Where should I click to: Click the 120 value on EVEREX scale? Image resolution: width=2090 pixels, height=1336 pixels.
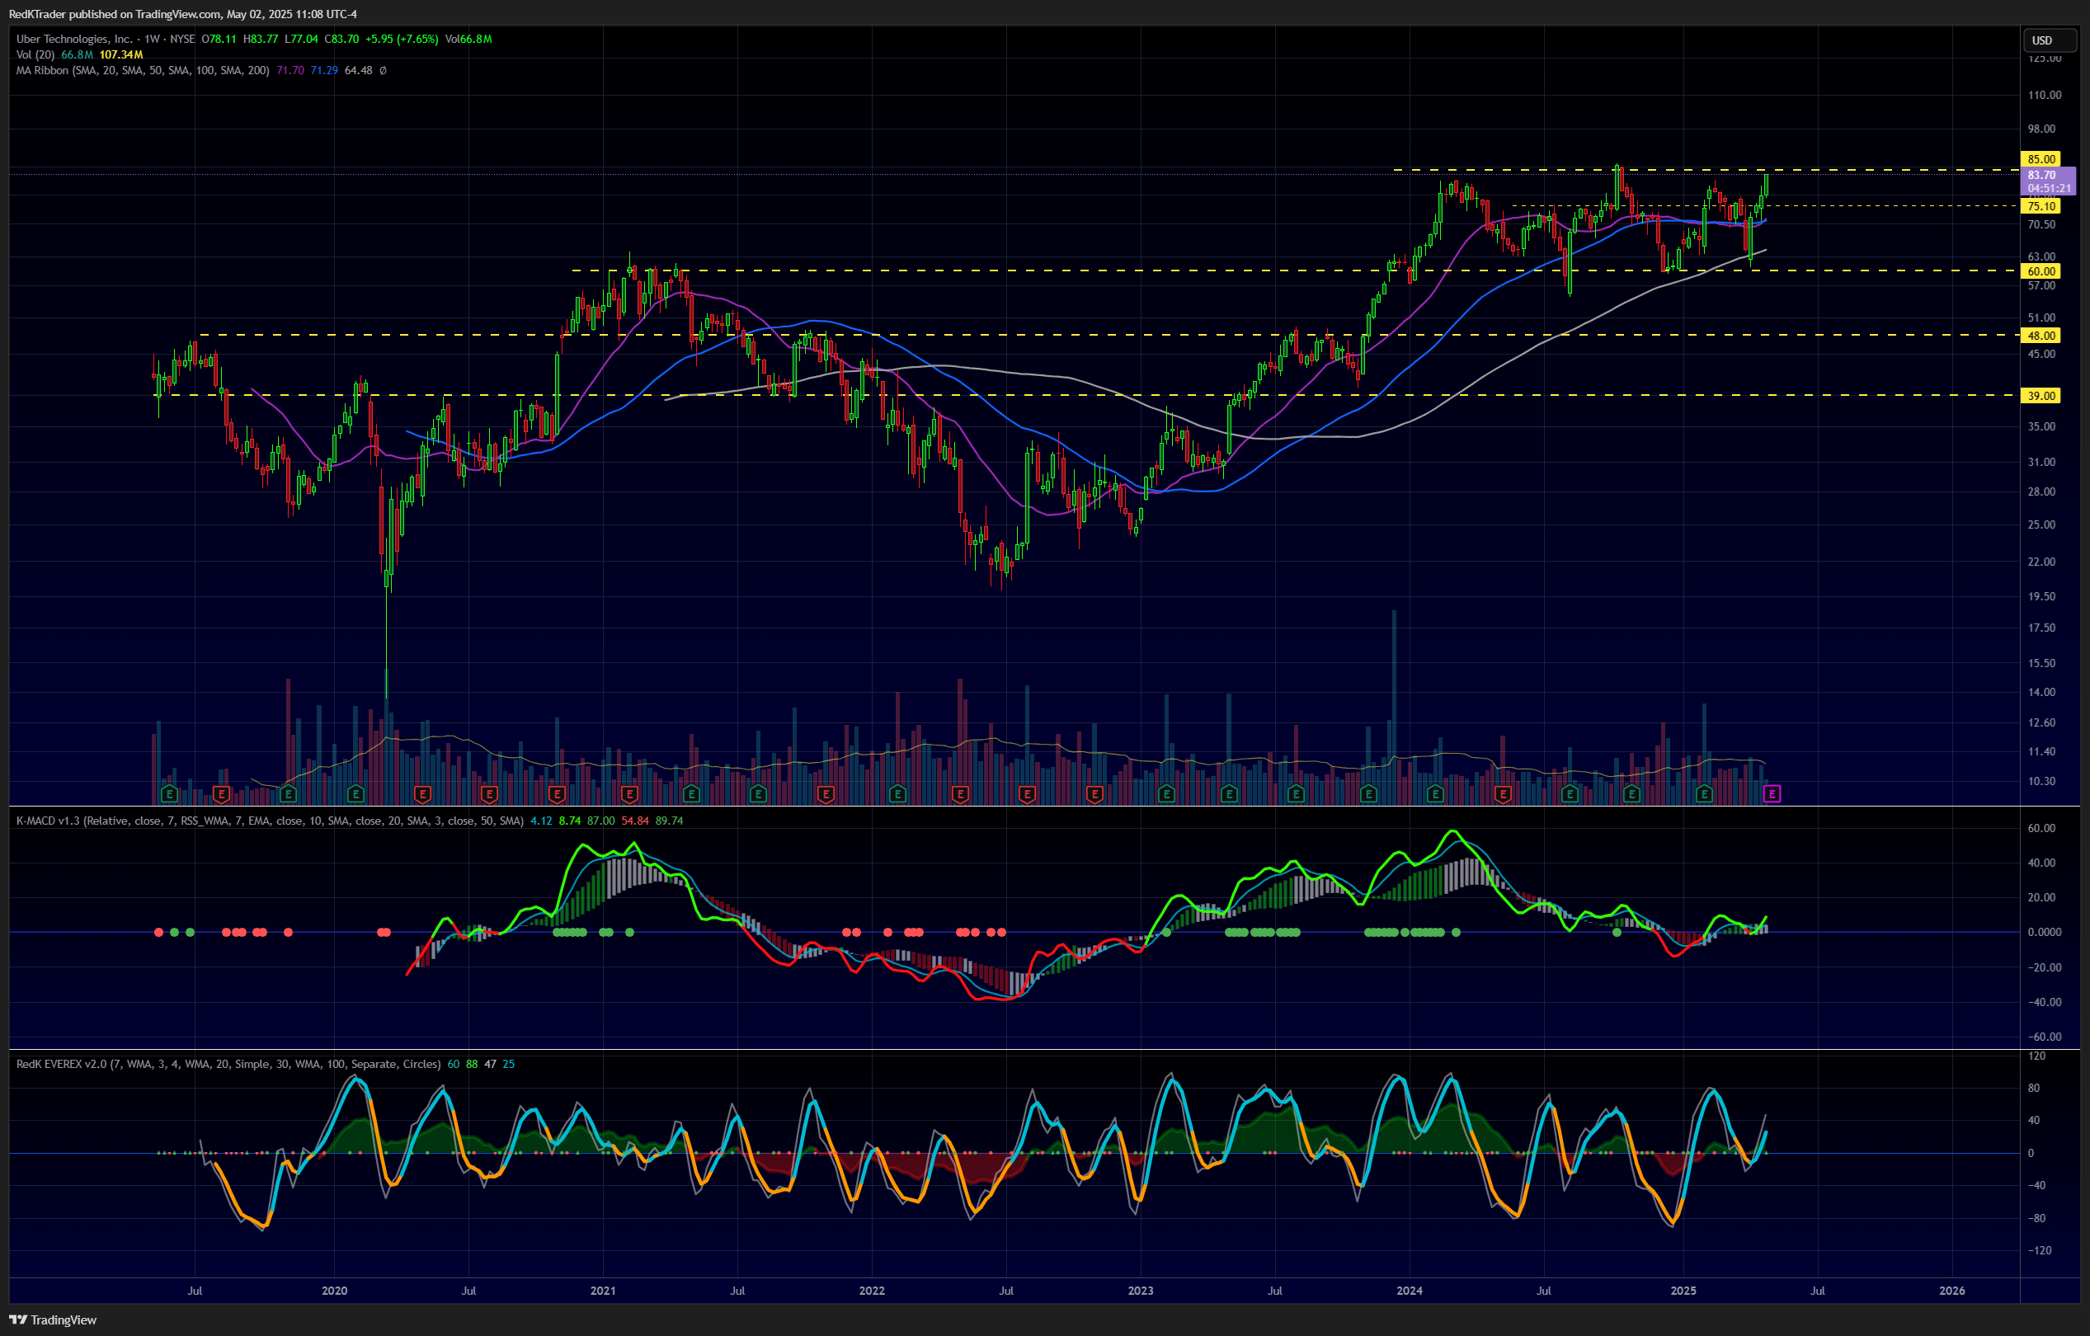click(2036, 1056)
